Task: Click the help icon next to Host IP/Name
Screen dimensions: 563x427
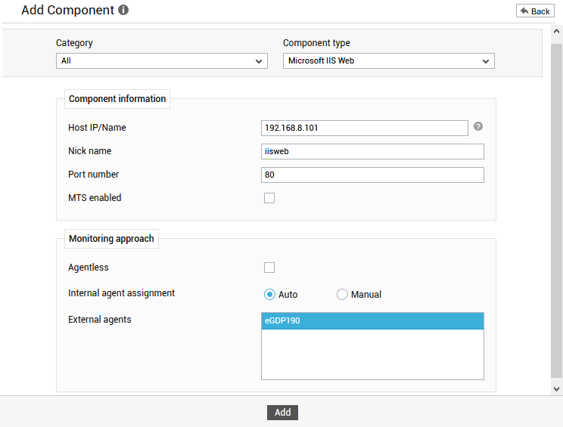Action: point(478,126)
